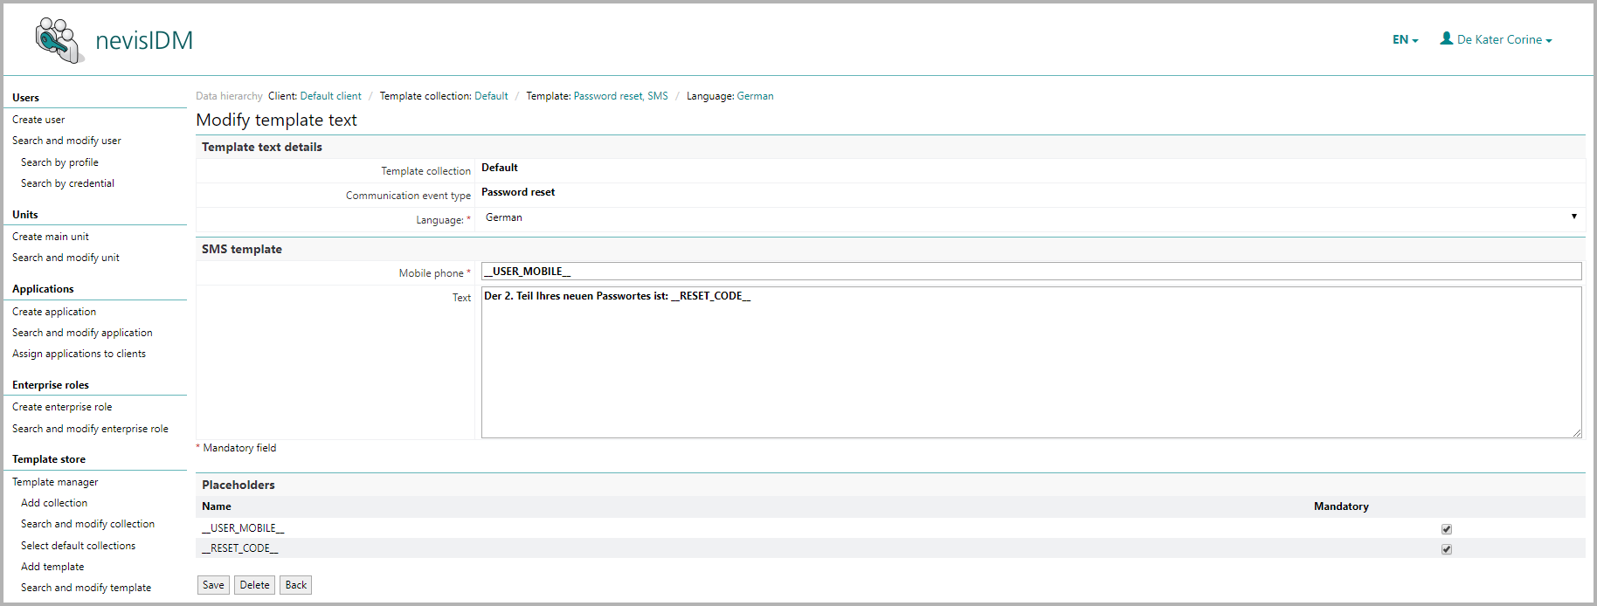Select Create user in sidebar
Viewport: 1597px width, 606px height.
click(x=38, y=120)
